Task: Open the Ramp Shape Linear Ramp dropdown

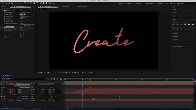Action: click(27, 20)
